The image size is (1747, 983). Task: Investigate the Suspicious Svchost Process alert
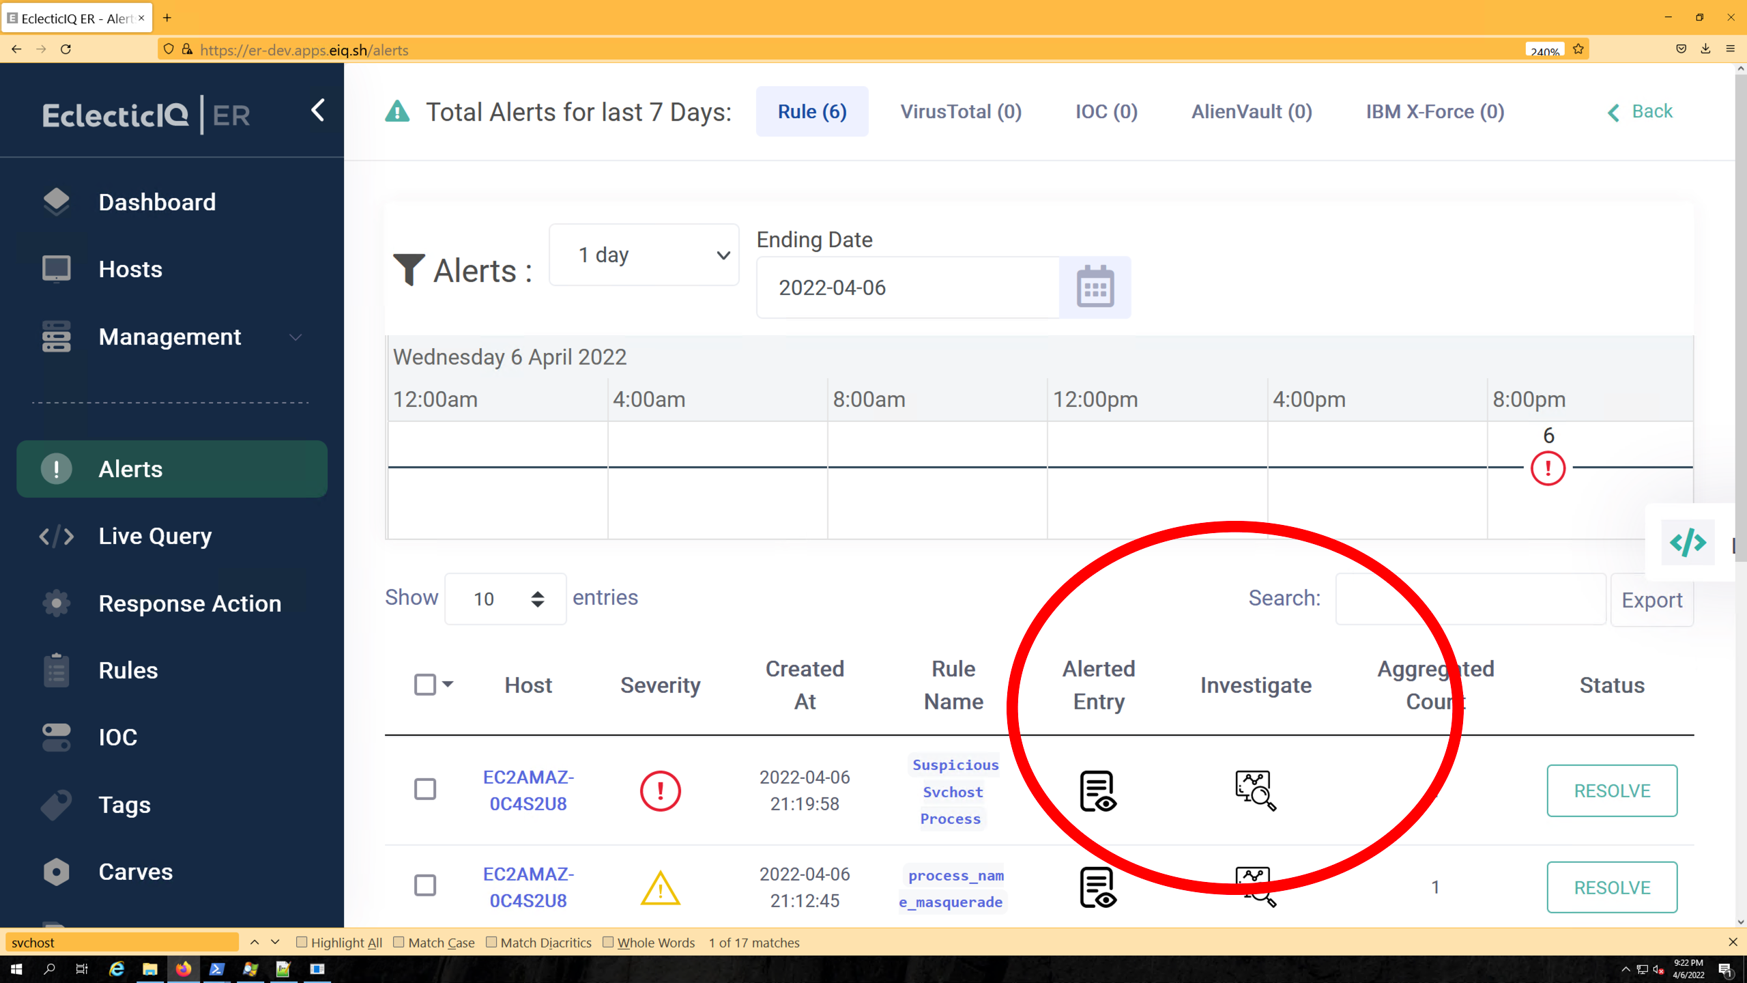pyautogui.click(x=1256, y=790)
